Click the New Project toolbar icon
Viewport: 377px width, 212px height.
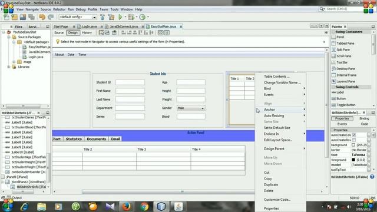pos(14,17)
